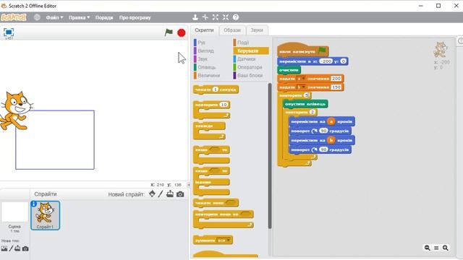Select the Ваші блоки category
This screenshot has height=260, width=463.
251,75
